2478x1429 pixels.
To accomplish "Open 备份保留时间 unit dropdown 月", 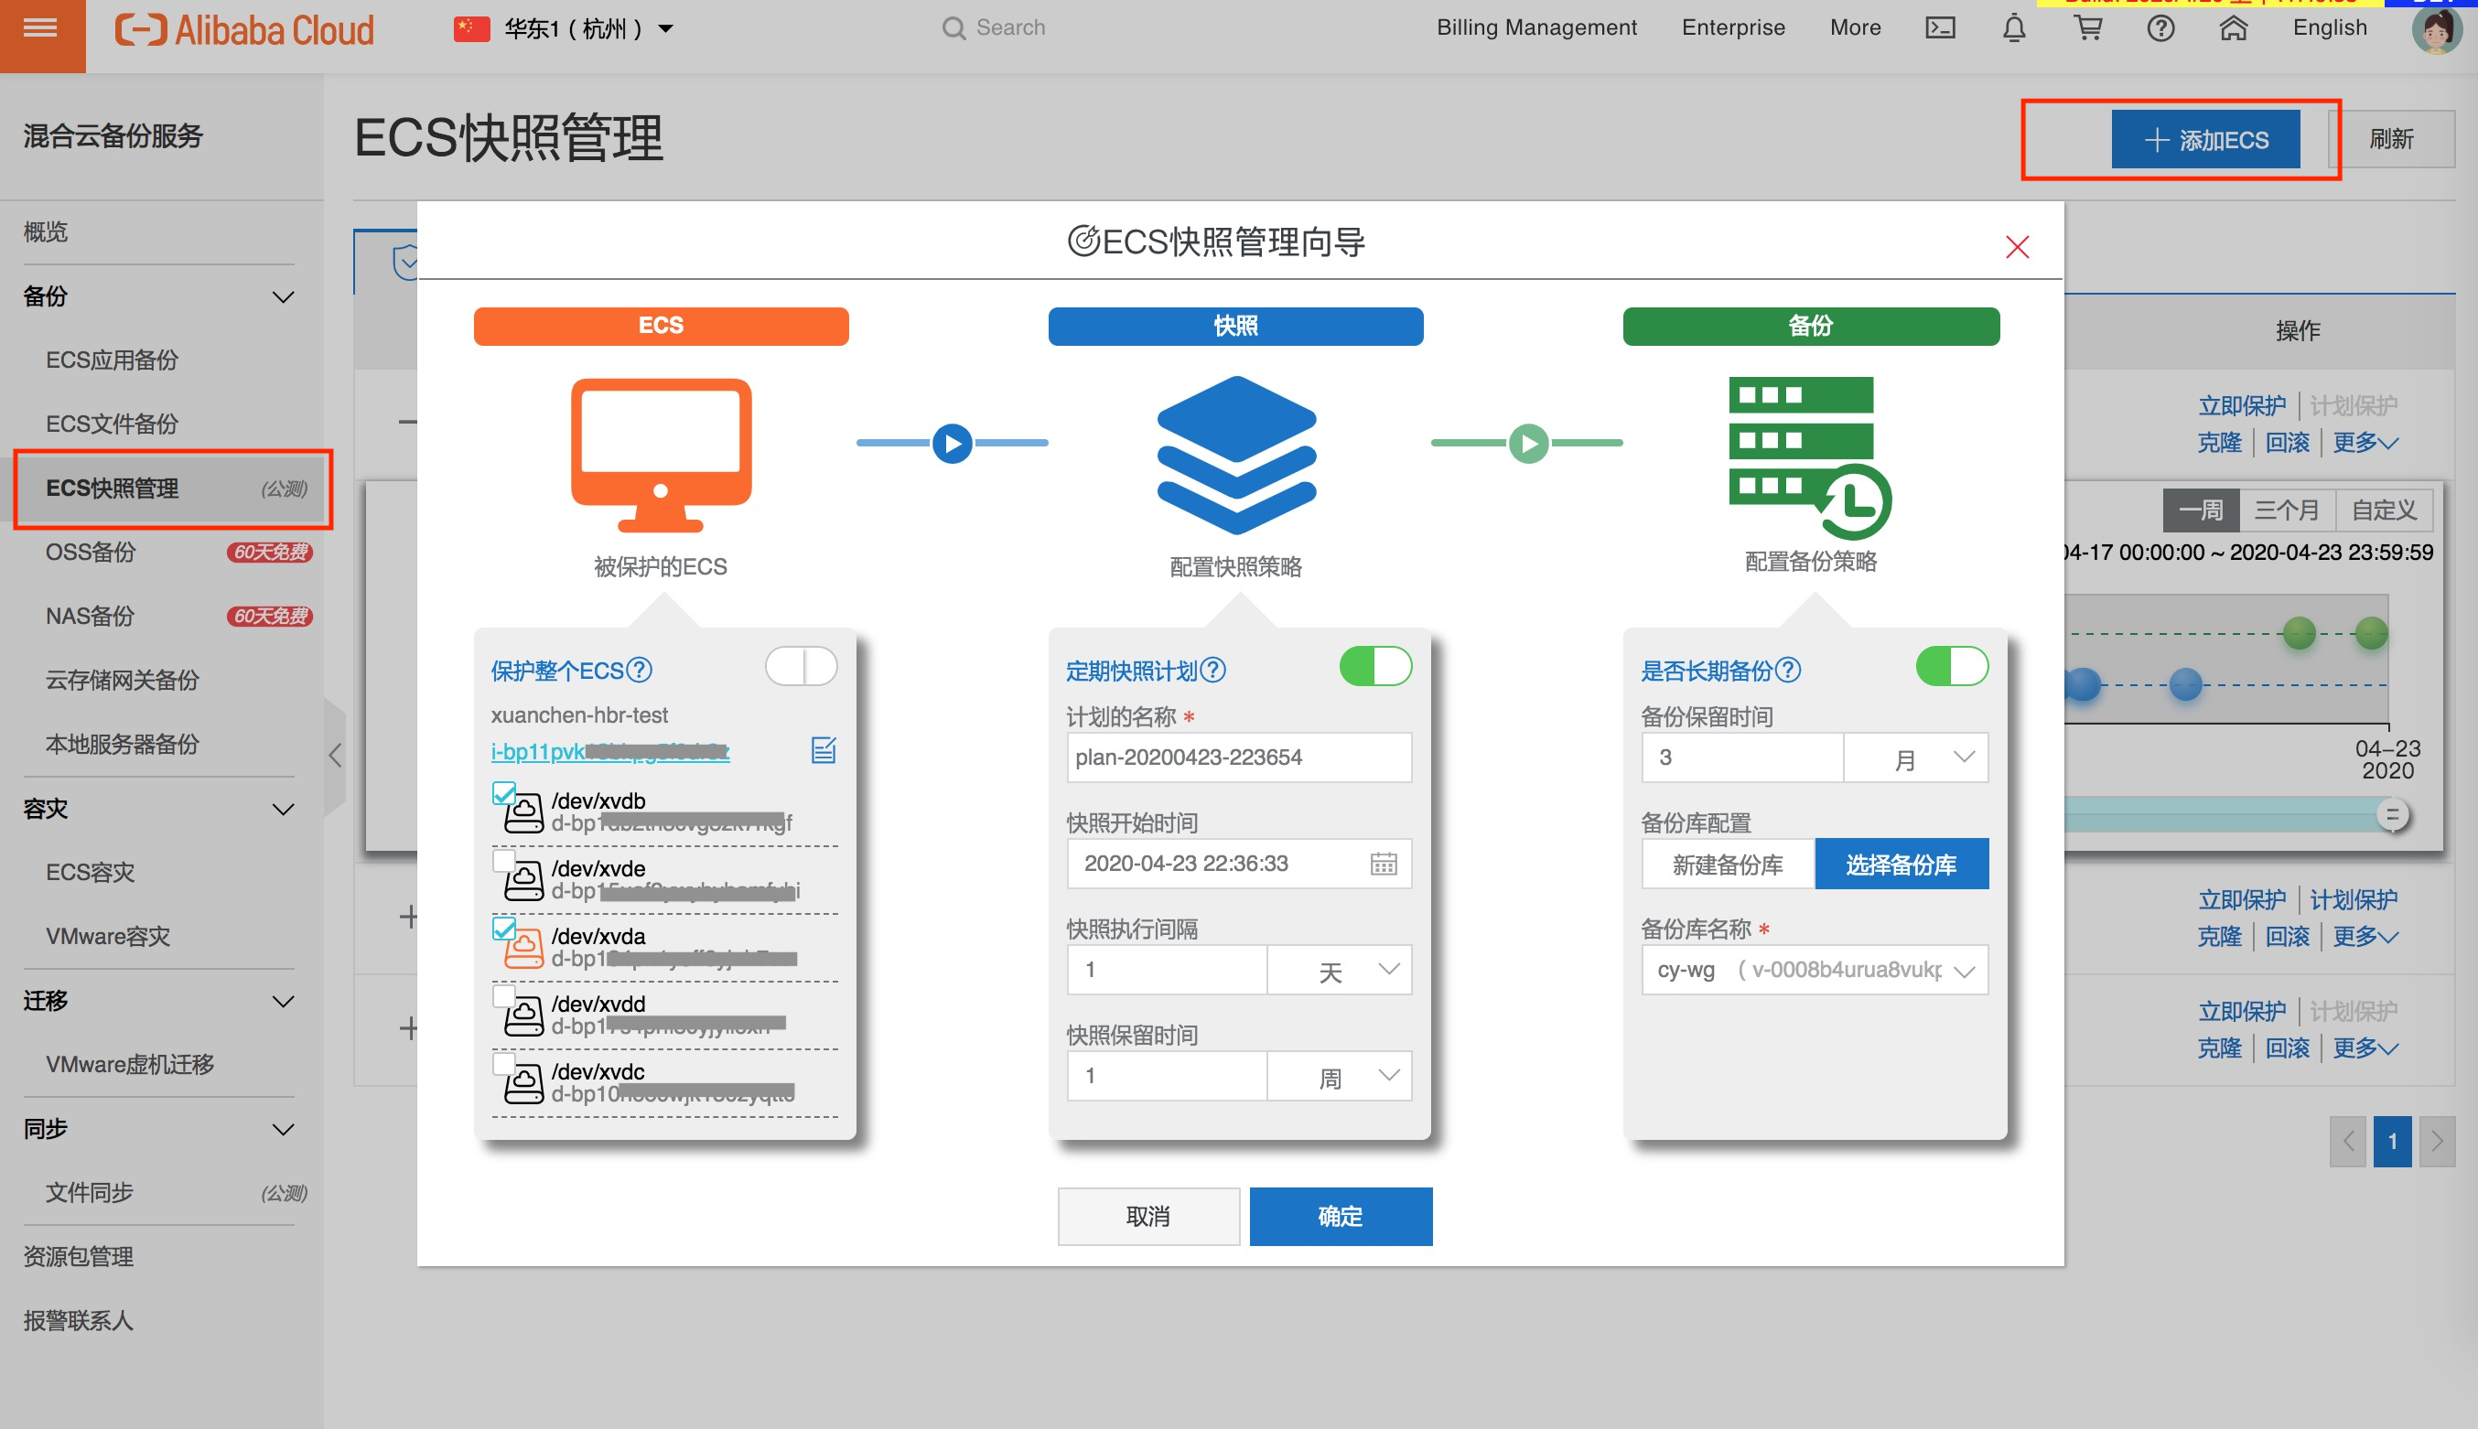I will pyautogui.click(x=1914, y=757).
